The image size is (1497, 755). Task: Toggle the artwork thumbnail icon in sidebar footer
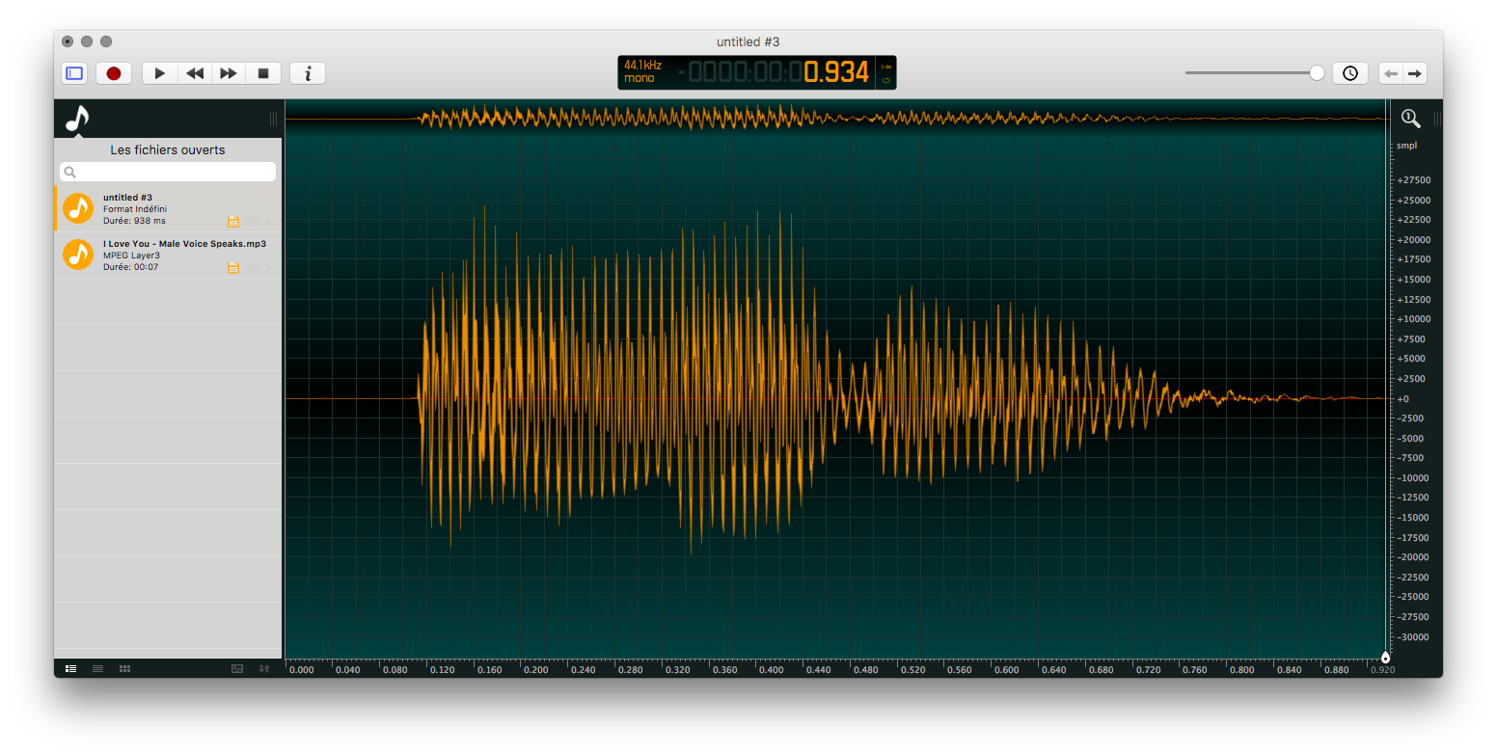pos(237,668)
